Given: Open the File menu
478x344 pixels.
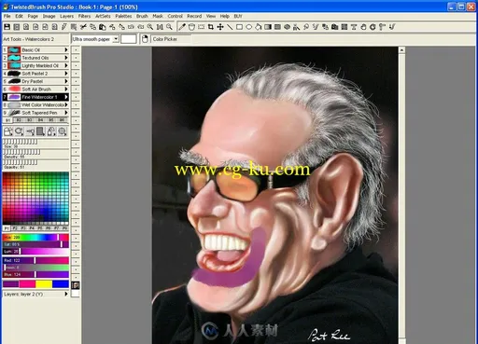Looking at the screenshot, I should 7,16.
